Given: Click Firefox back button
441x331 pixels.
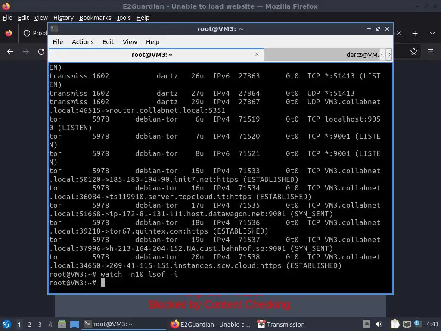Looking at the screenshot, I should click(10, 52).
